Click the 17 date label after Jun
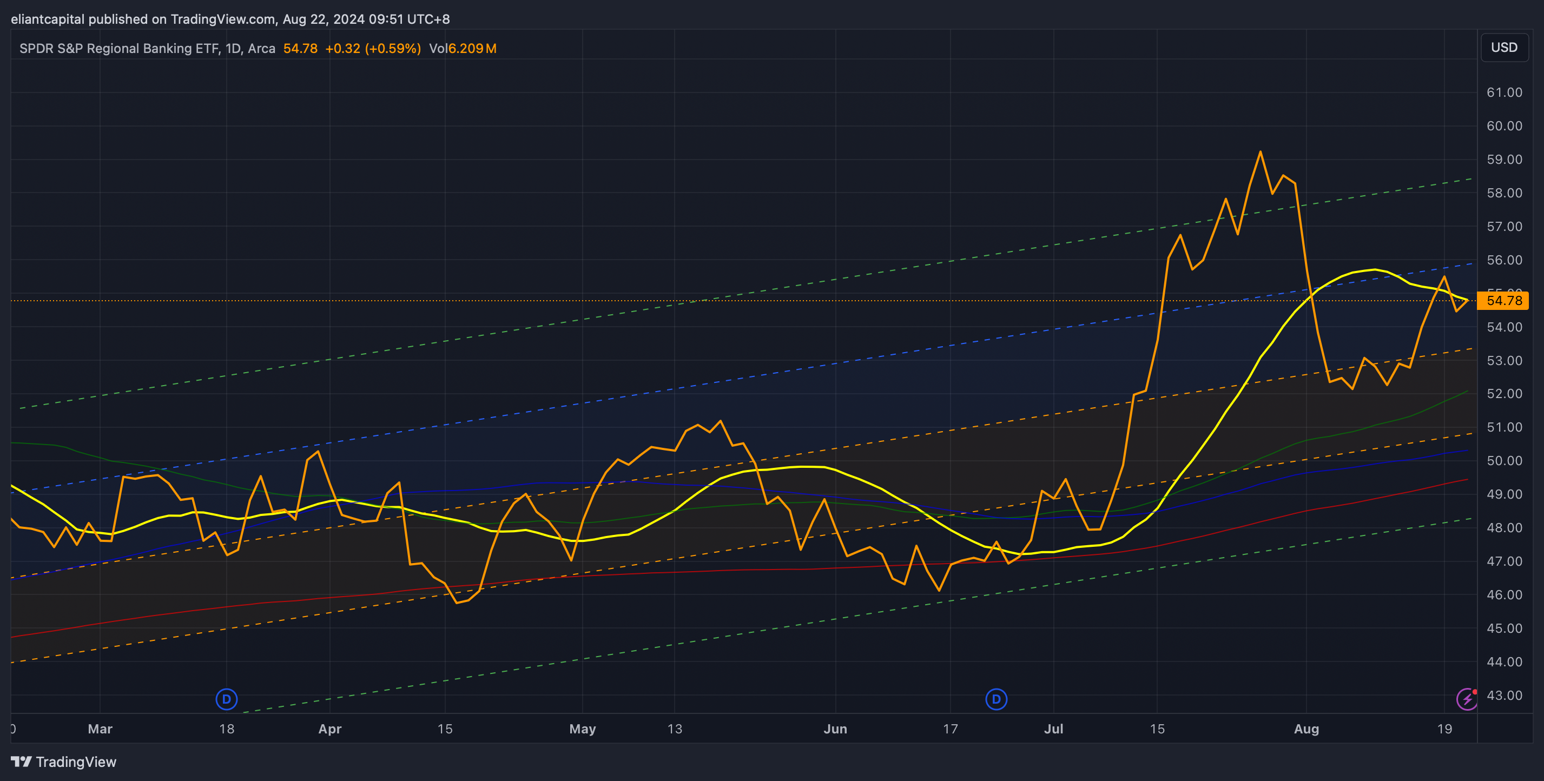This screenshot has height=781, width=1544. pyautogui.click(x=951, y=729)
